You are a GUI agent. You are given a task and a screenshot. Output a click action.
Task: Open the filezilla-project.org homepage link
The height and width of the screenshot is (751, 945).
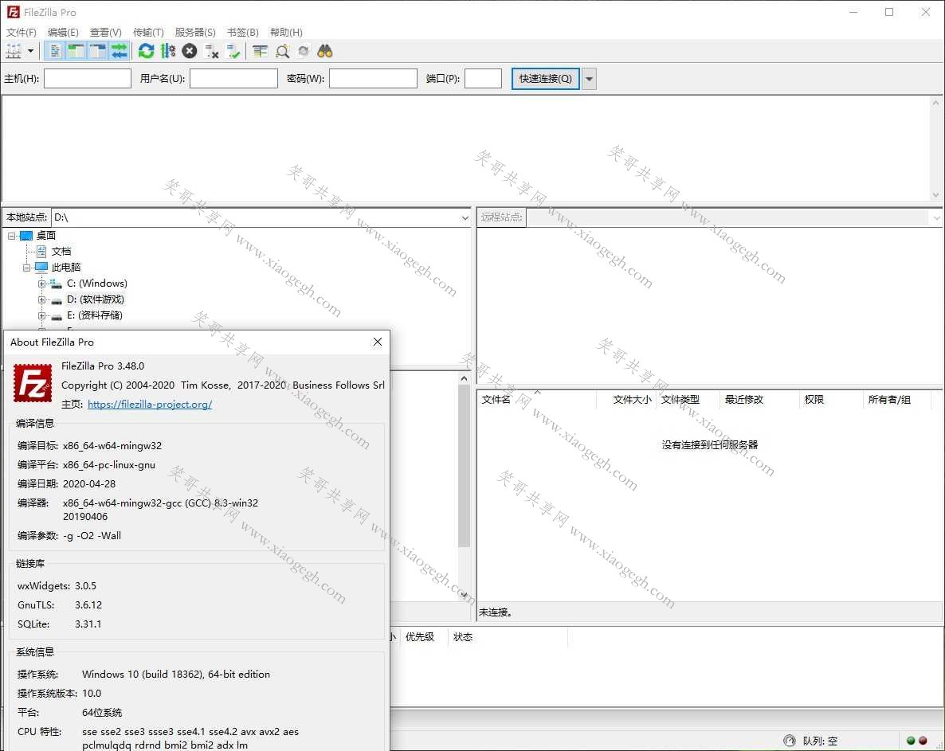[x=150, y=404]
